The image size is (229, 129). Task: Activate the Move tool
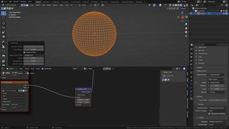[4, 23]
